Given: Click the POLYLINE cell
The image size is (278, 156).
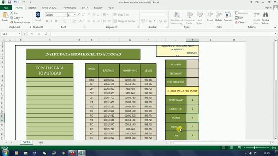Looking at the screenshot, I should click(x=175, y=127).
